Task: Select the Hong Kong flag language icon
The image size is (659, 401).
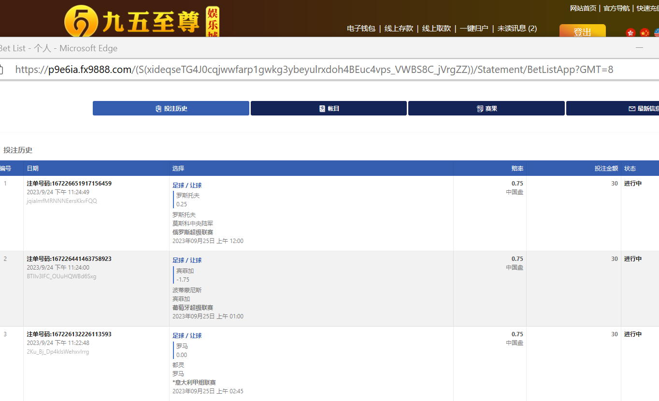Action: [630, 33]
